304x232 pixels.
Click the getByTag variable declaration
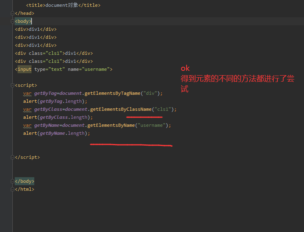point(45,93)
